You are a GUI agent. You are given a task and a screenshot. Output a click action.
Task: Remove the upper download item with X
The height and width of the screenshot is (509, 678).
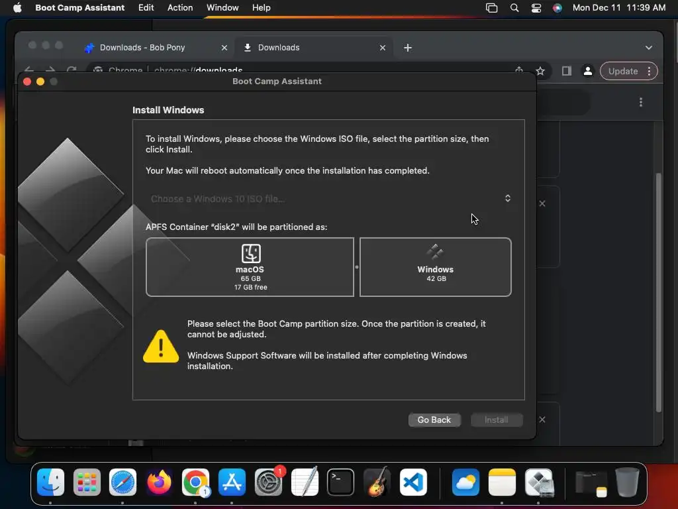point(542,203)
